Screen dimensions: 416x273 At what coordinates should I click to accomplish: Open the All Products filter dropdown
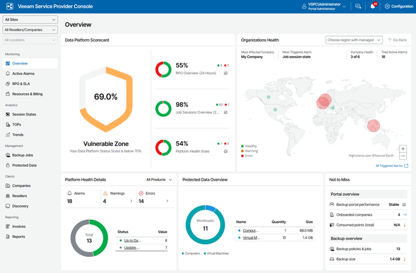click(159, 180)
